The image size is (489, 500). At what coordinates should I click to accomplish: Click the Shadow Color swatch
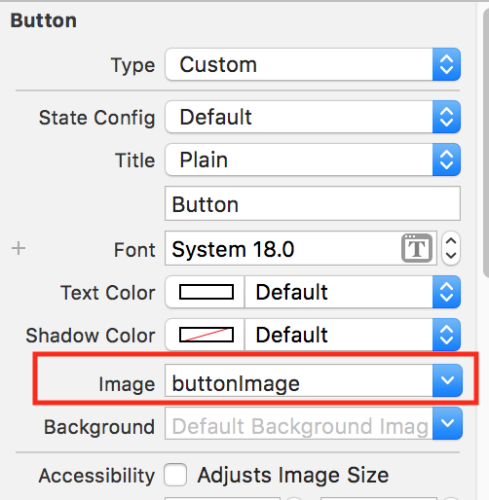(x=207, y=335)
